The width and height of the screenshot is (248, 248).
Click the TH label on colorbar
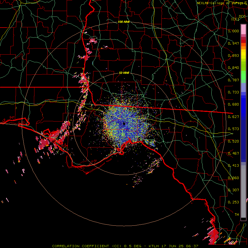237,215
